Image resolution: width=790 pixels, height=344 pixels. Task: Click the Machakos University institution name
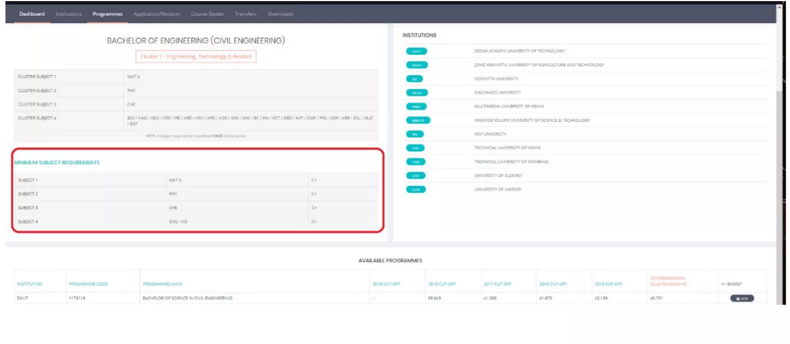pos(497,93)
